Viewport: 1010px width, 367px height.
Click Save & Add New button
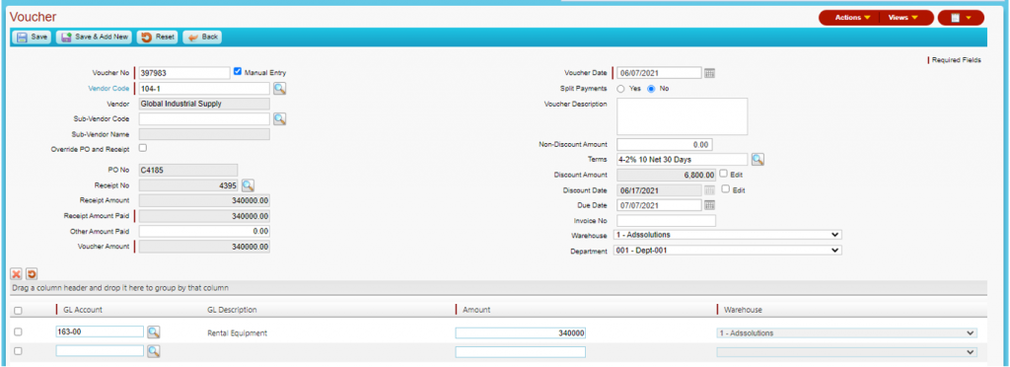pos(94,37)
